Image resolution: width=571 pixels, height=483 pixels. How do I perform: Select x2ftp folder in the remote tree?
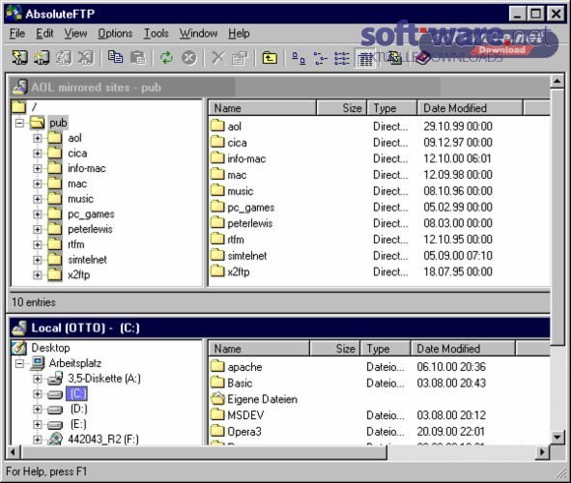pos(79,274)
